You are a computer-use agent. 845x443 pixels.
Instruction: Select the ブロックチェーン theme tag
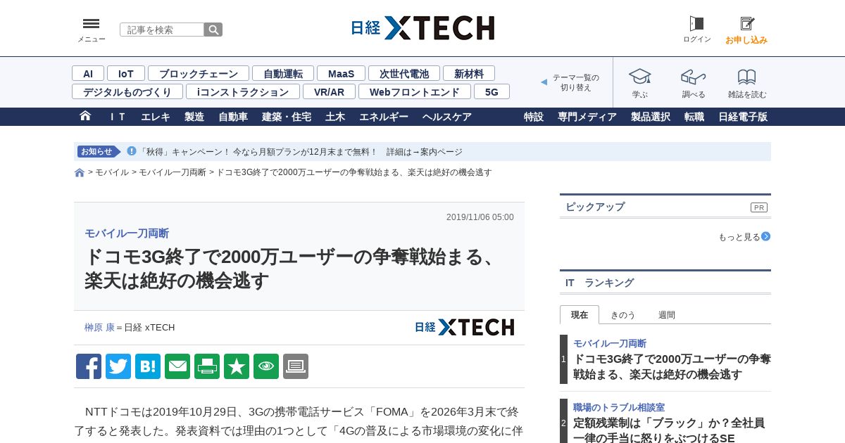point(199,73)
